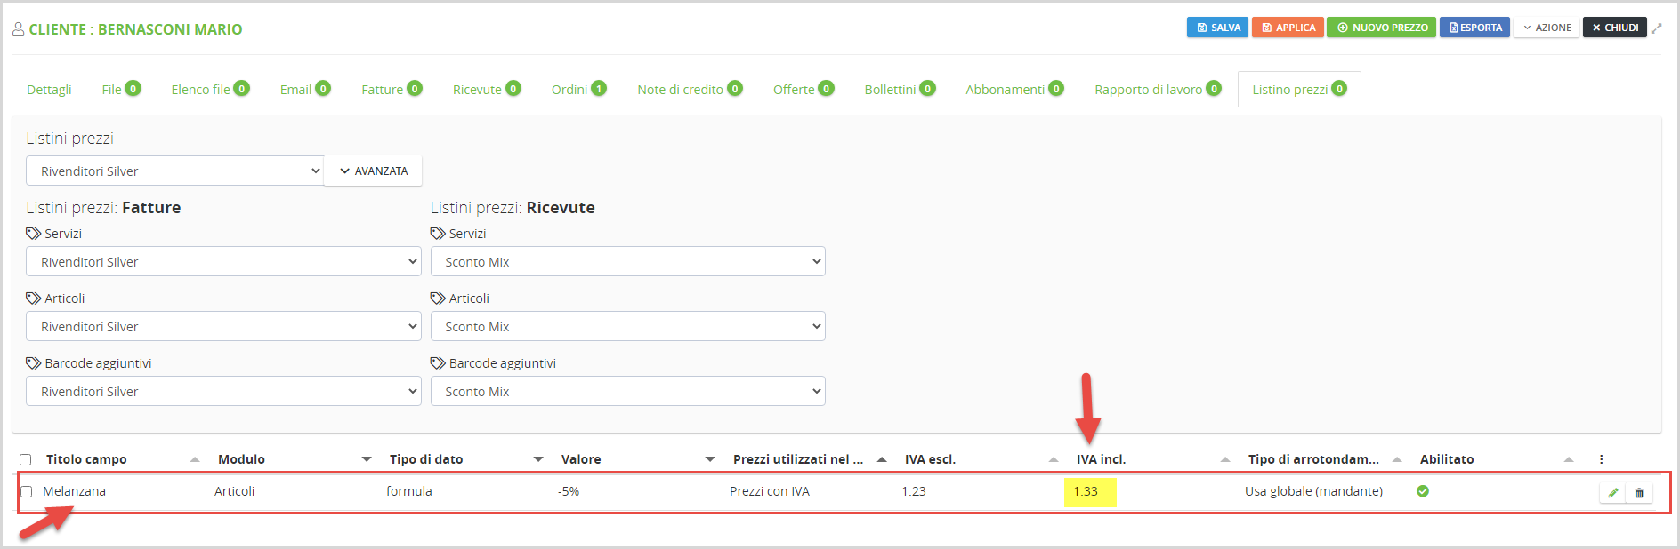Click the sort arrow of IVA escl. column
The width and height of the screenshot is (1680, 549).
click(1054, 459)
